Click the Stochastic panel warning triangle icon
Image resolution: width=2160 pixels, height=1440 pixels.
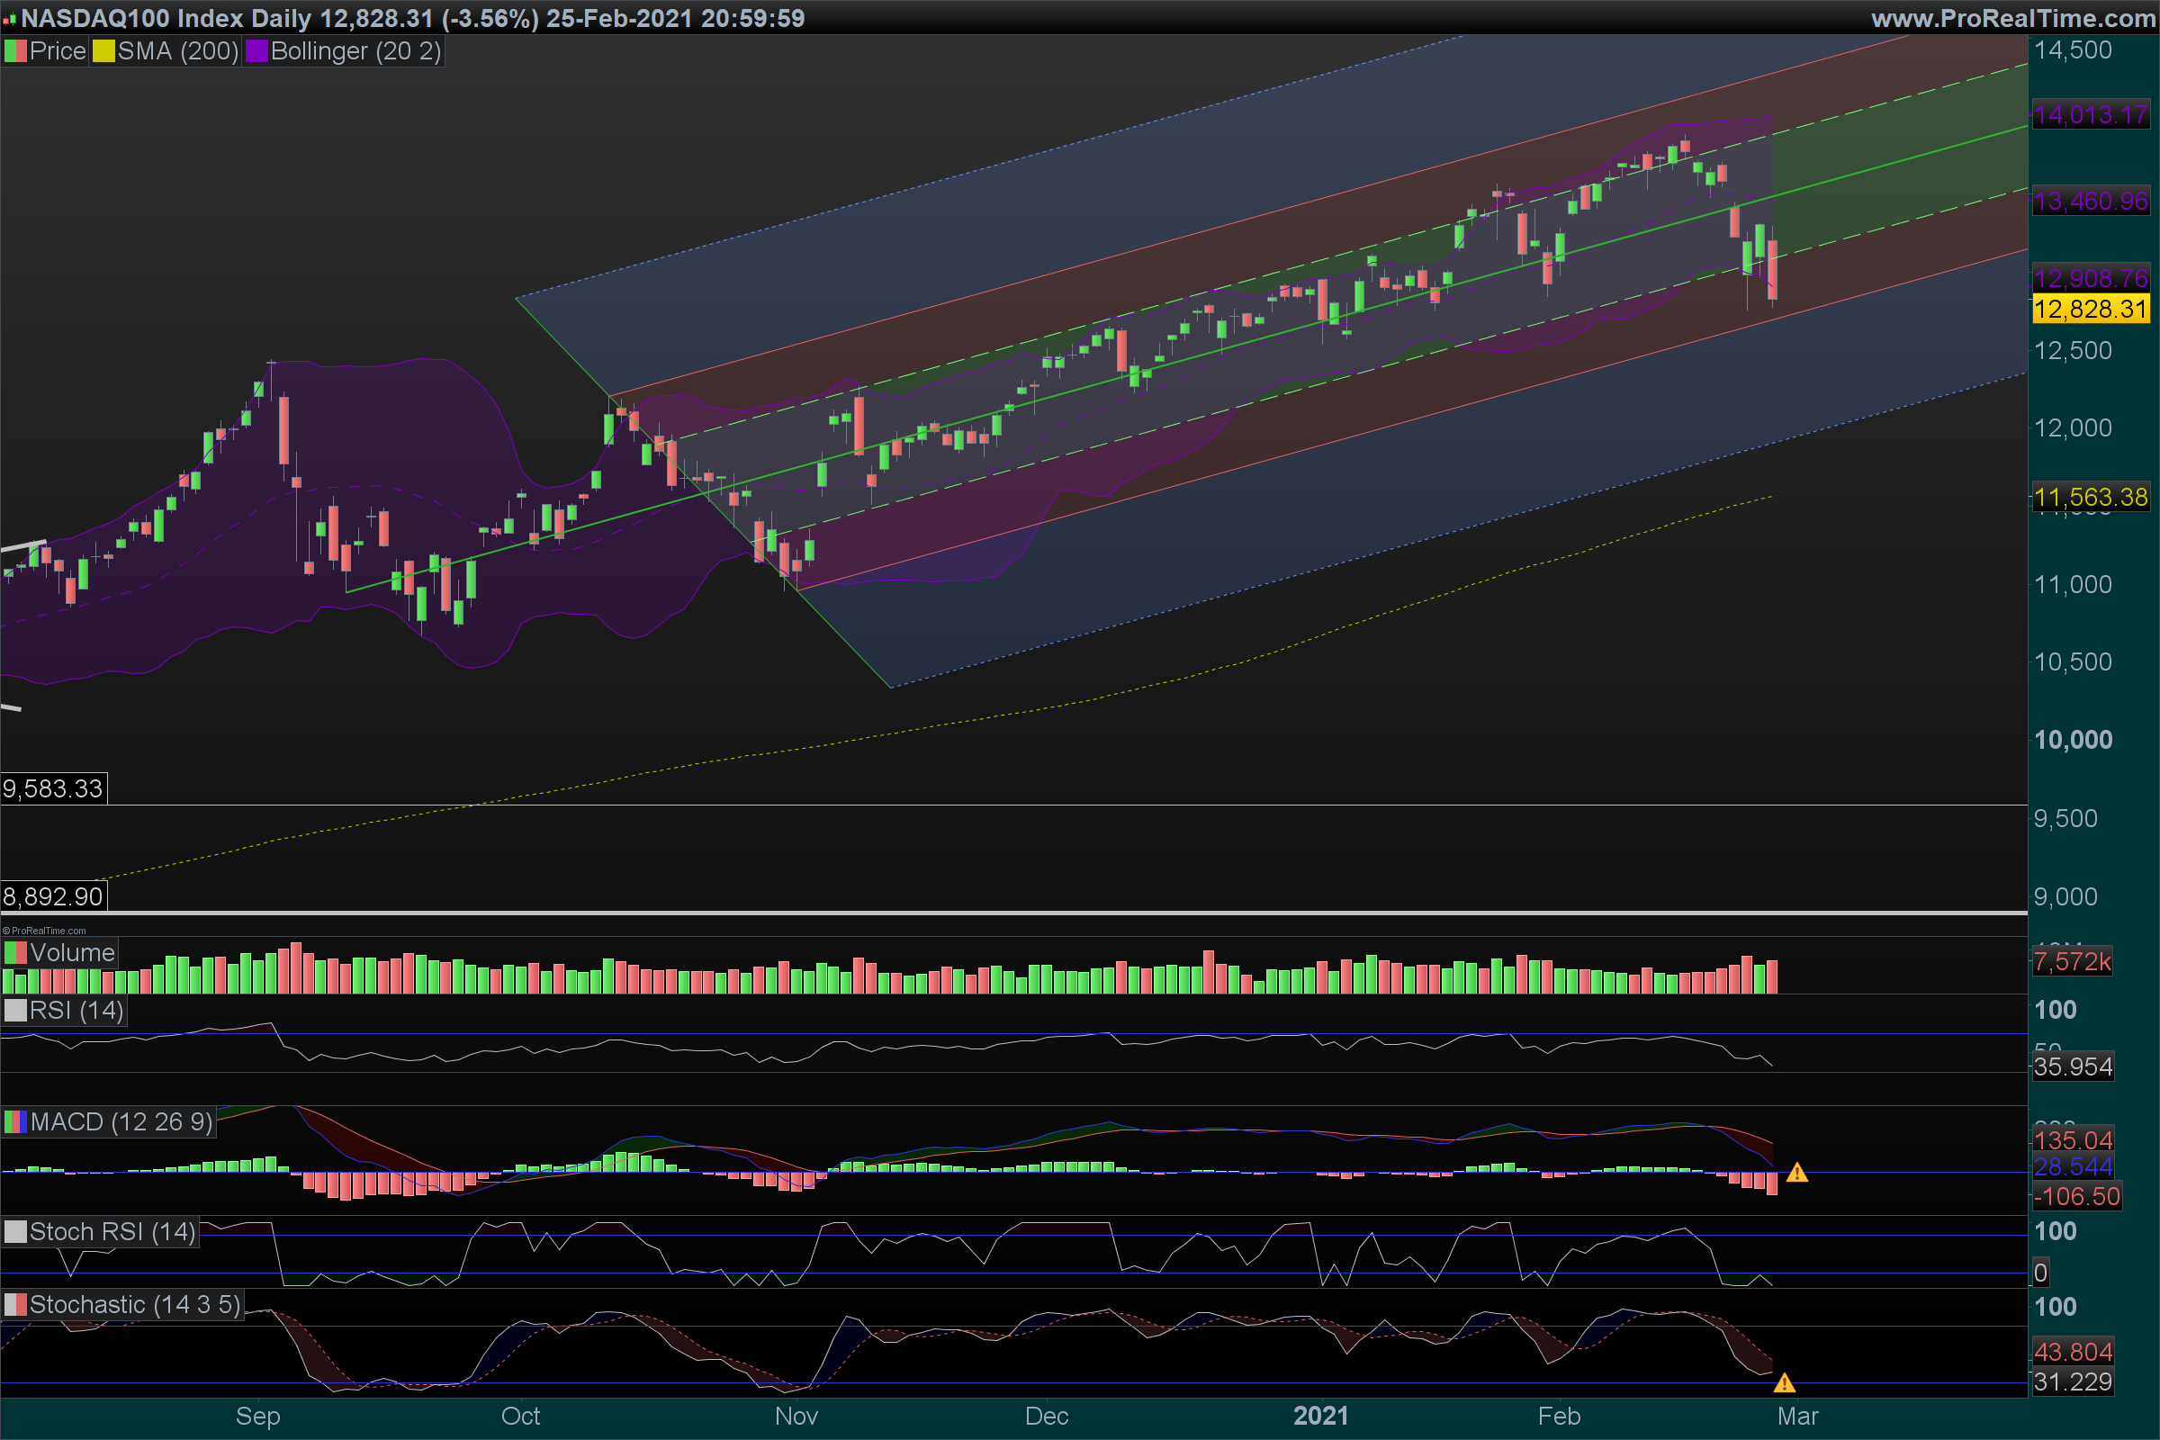pyautogui.click(x=1784, y=1382)
